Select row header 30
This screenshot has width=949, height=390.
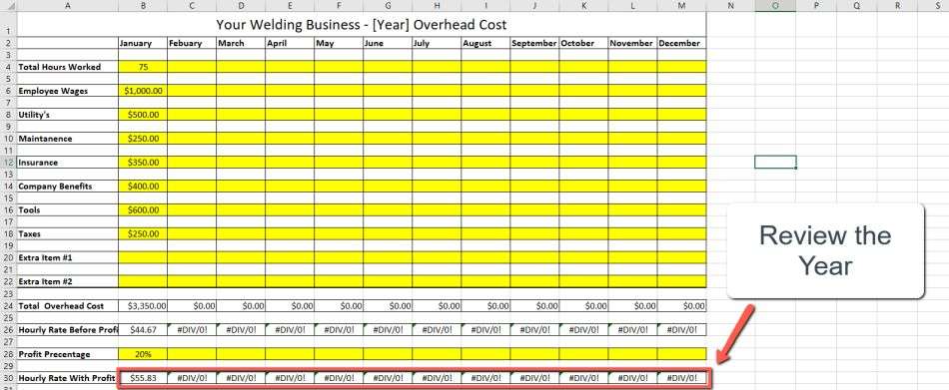coord(8,378)
